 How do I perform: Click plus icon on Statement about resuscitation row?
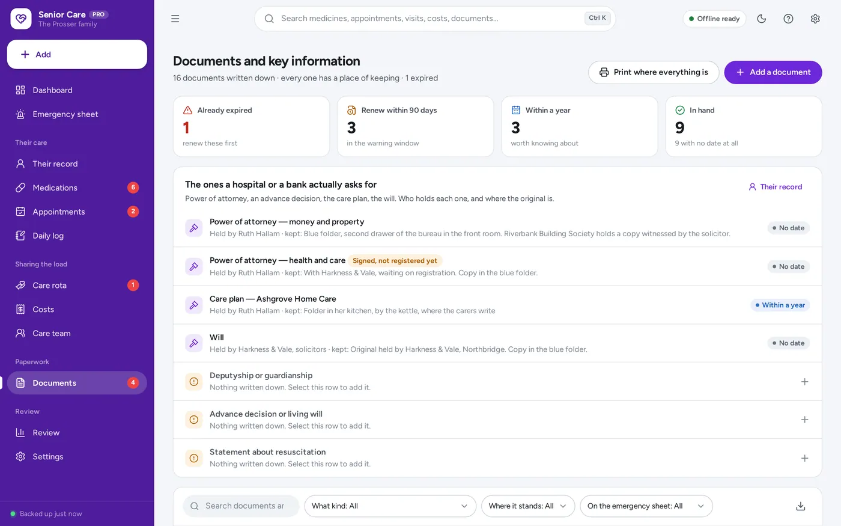pyautogui.click(x=805, y=458)
